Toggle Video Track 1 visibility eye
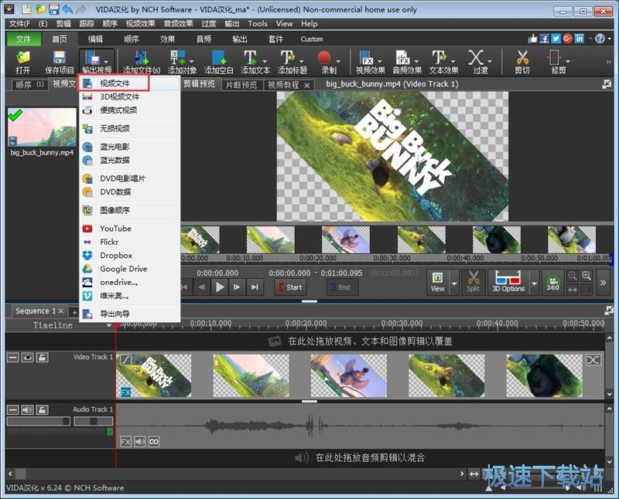Viewport: 619px width, 499px height. (27, 357)
